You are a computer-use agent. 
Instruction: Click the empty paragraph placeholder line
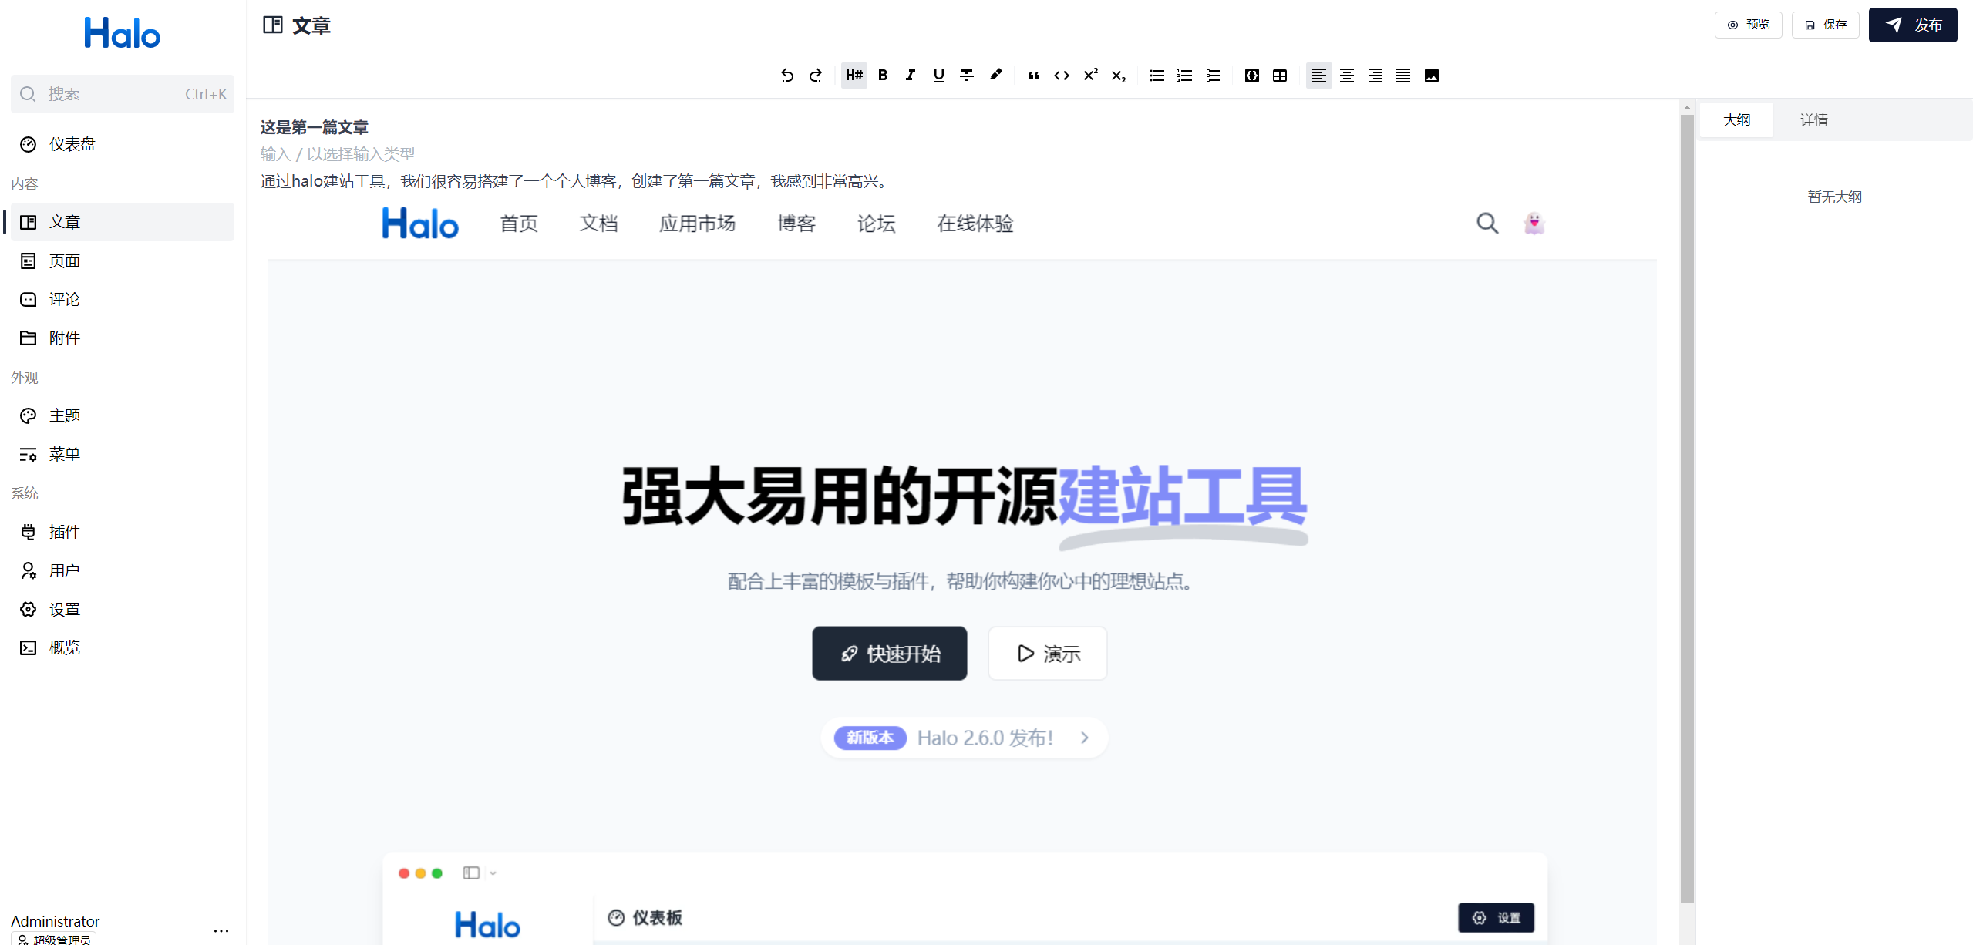tap(338, 154)
